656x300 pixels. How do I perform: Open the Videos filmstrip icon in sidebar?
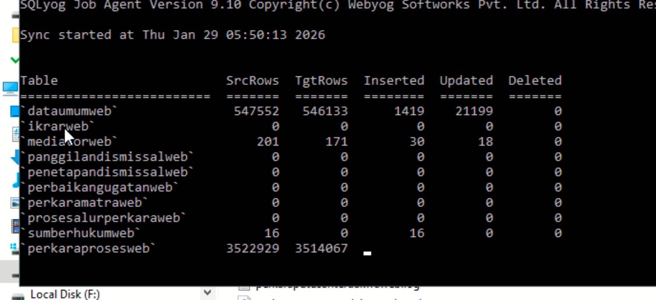tap(15, 226)
